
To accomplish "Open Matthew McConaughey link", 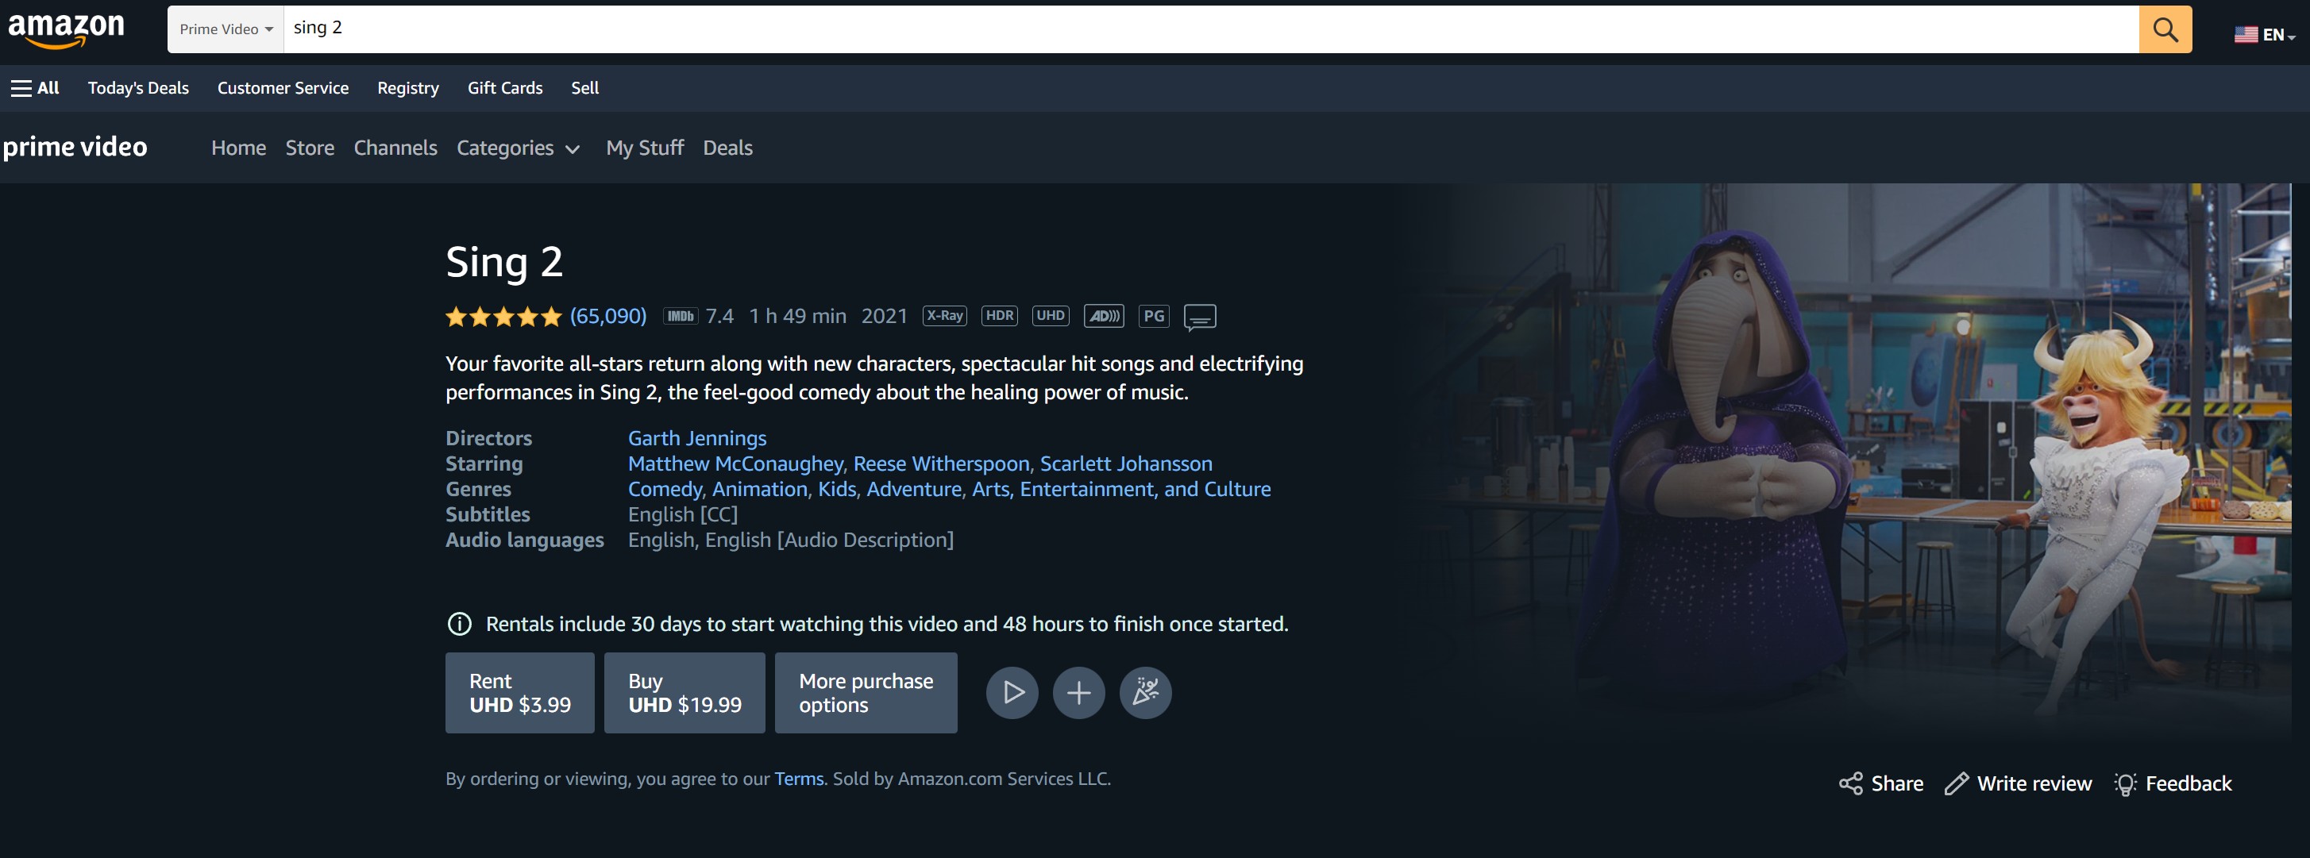I will click(x=735, y=464).
